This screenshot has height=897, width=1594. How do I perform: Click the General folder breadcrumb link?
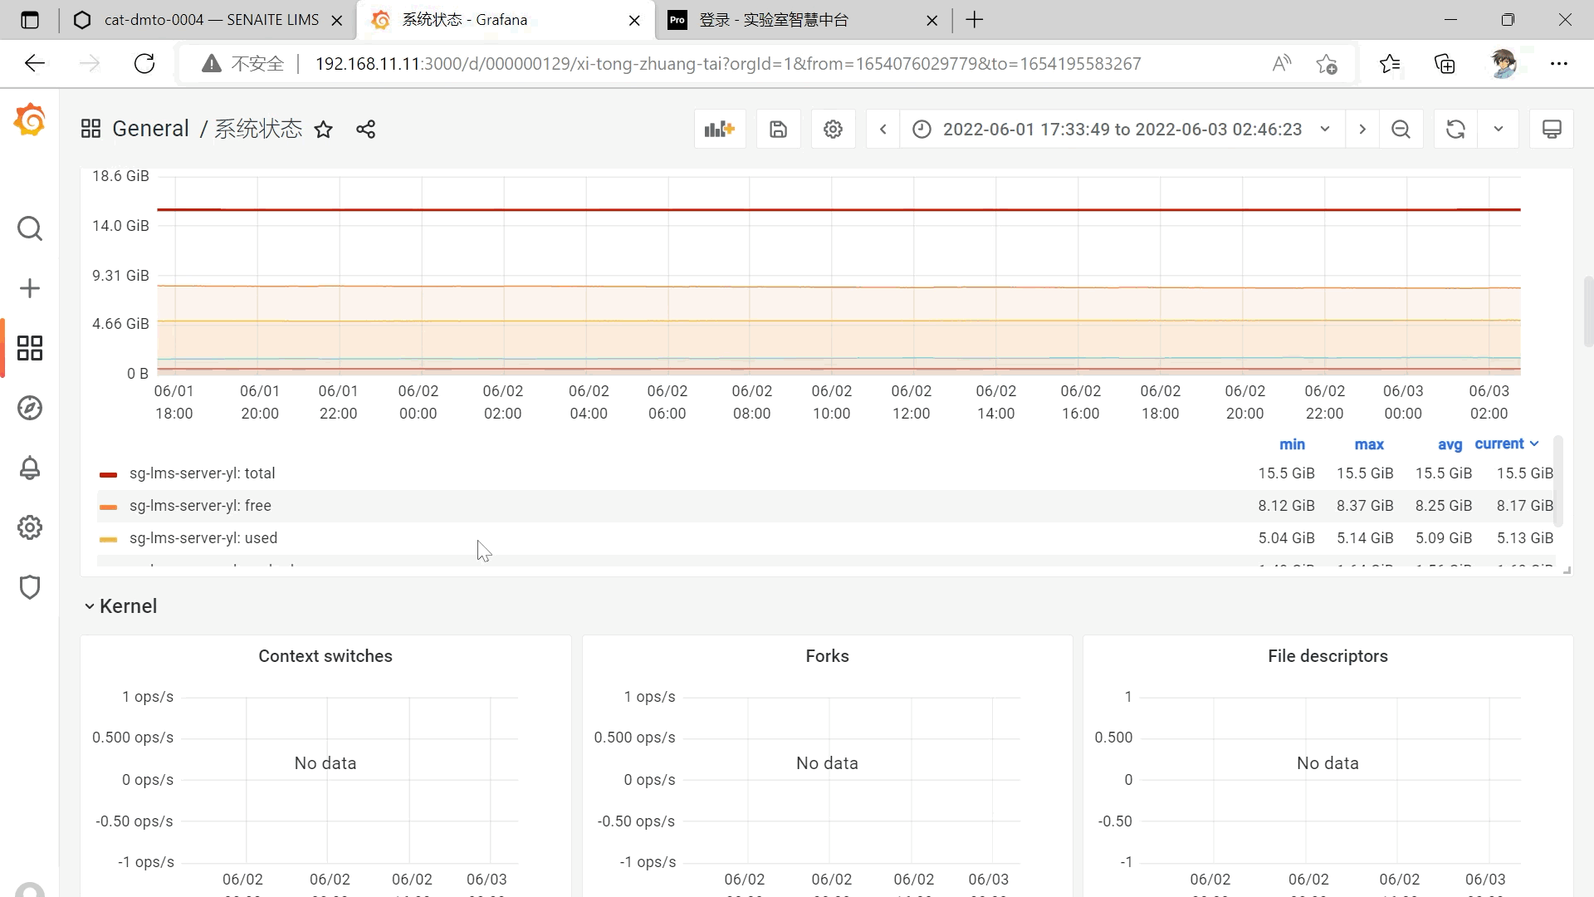click(x=150, y=130)
